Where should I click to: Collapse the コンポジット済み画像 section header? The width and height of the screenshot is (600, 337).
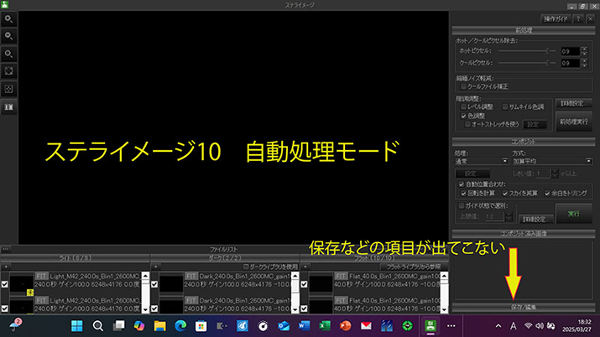click(x=524, y=233)
